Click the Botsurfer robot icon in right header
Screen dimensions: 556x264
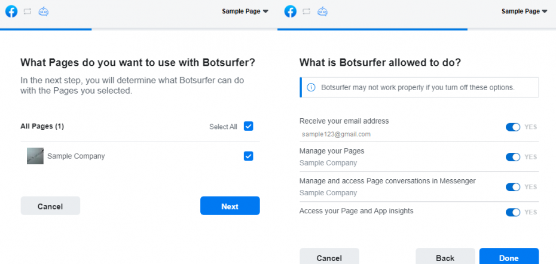click(322, 11)
